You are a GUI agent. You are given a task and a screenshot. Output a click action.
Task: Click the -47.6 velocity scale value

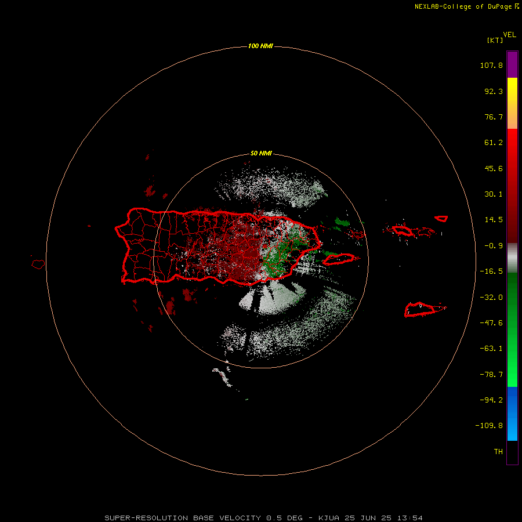point(491,323)
